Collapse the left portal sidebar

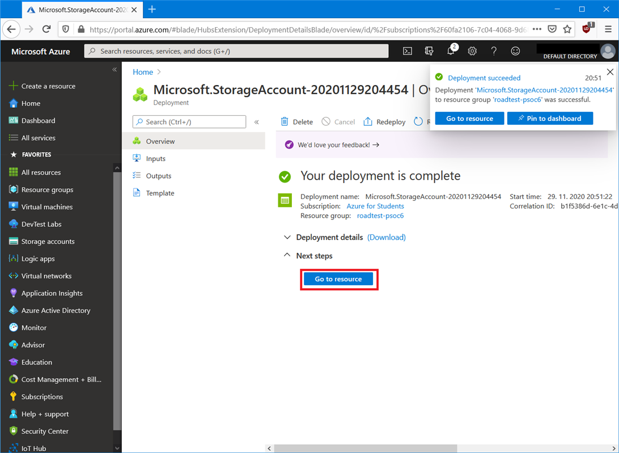[x=115, y=70]
